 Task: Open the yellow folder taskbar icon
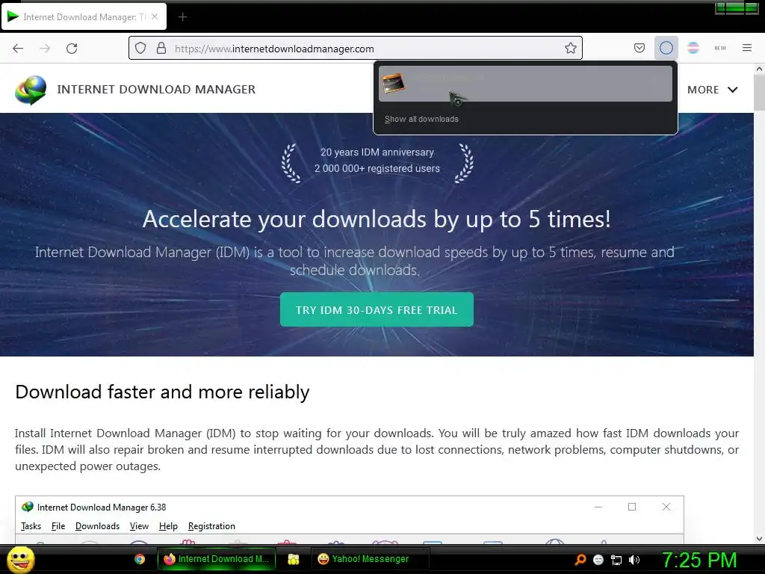pyautogui.click(x=293, y=559)
